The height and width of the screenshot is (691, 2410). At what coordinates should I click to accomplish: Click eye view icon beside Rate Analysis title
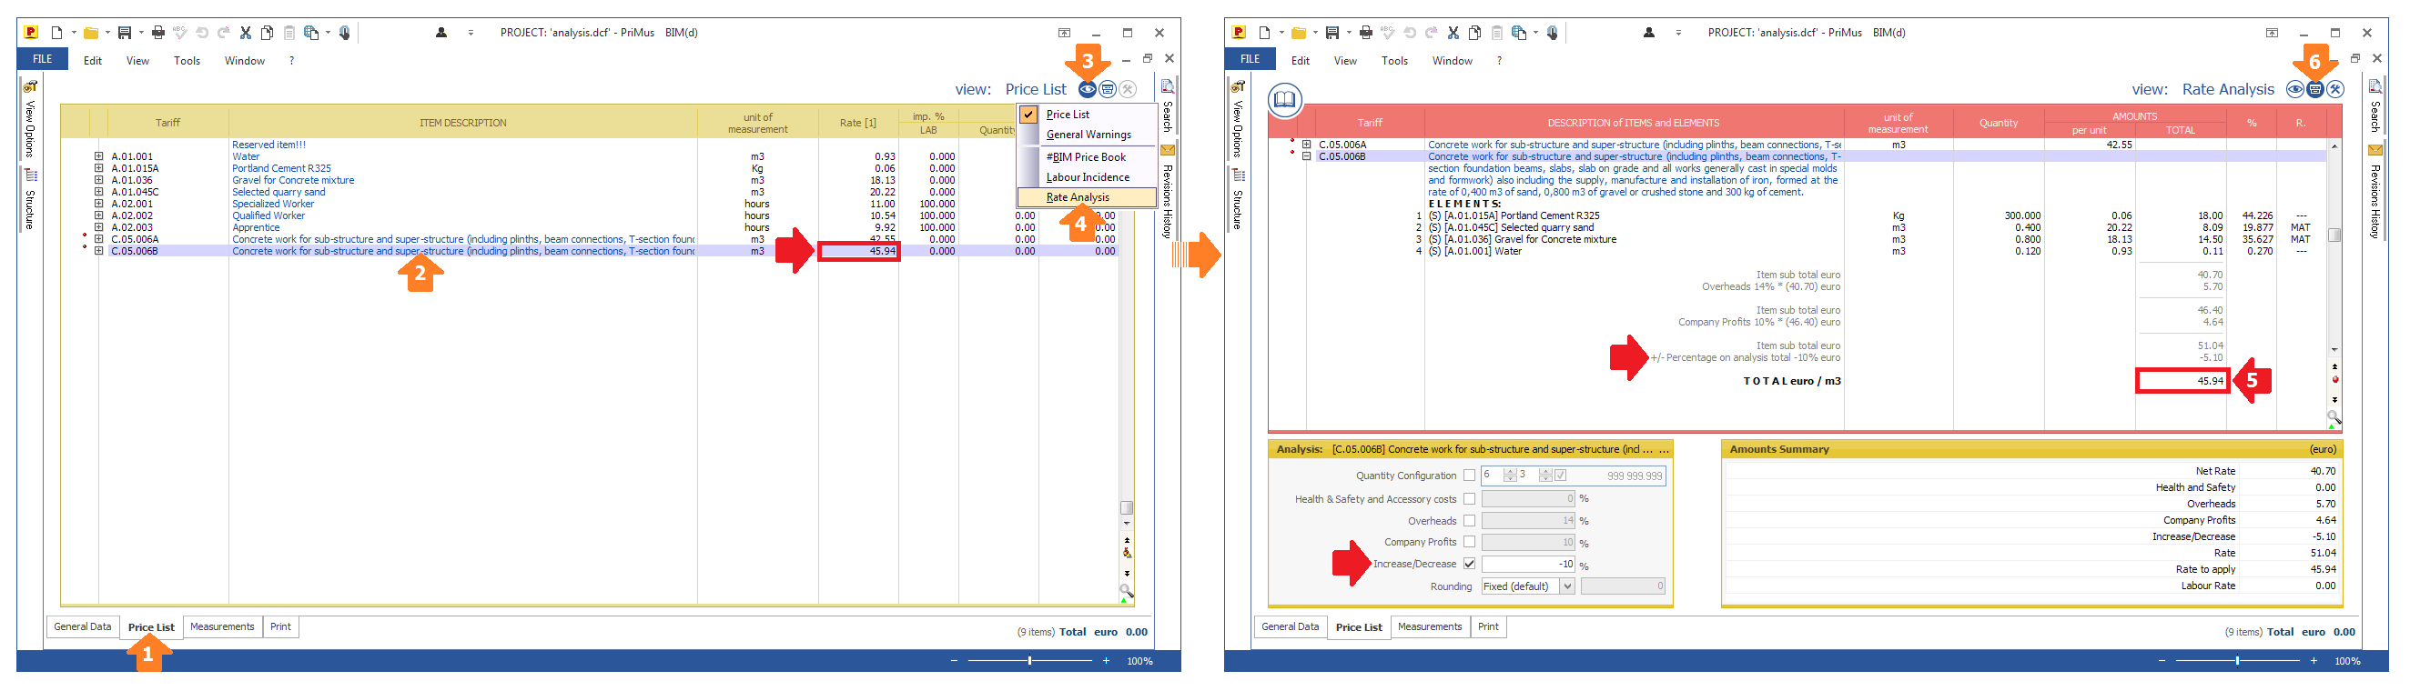coord(2295,90)
